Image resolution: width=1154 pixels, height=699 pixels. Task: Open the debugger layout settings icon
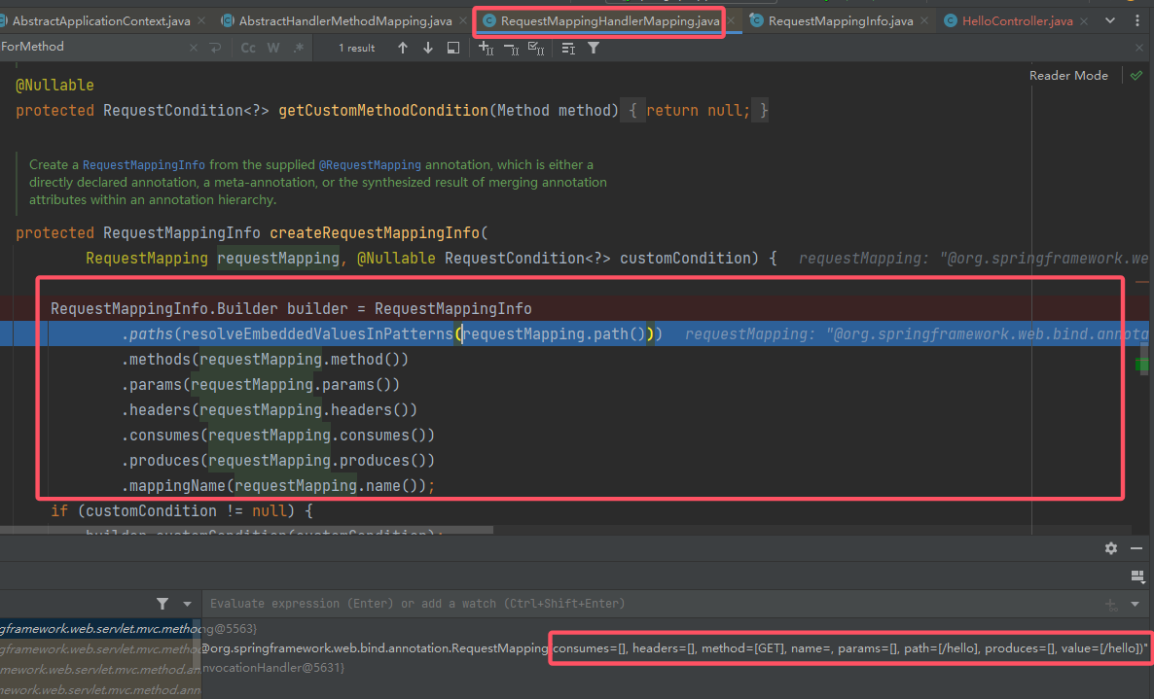(x=1137, y=577)
